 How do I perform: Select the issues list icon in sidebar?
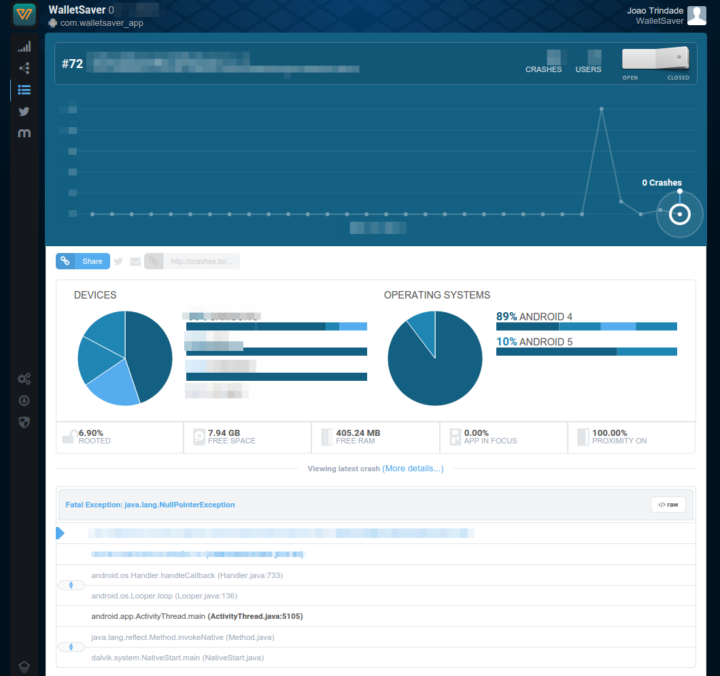24,90
